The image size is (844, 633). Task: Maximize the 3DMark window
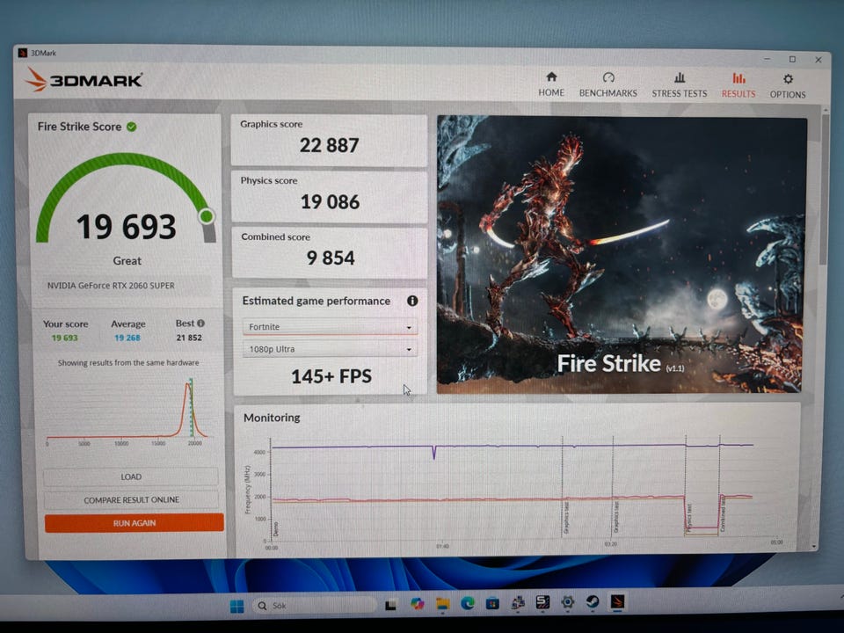[x=792, y=59]
